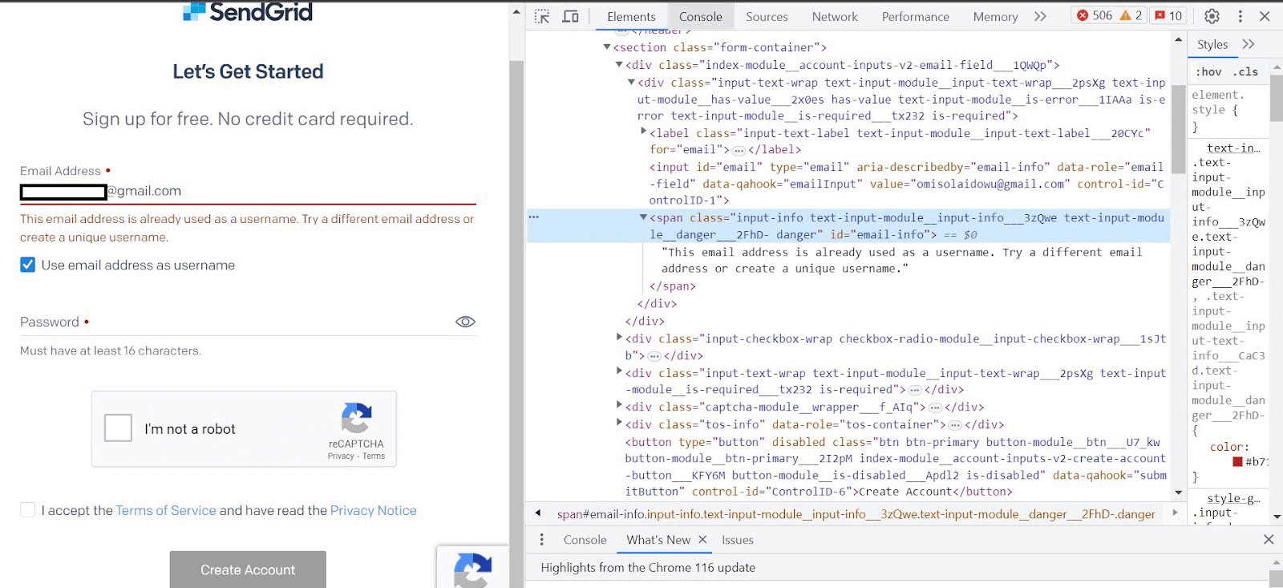Viewport: 1283px width, 588px height.
Task: Select the input id="email" element row
Action: tap(906, 184)
